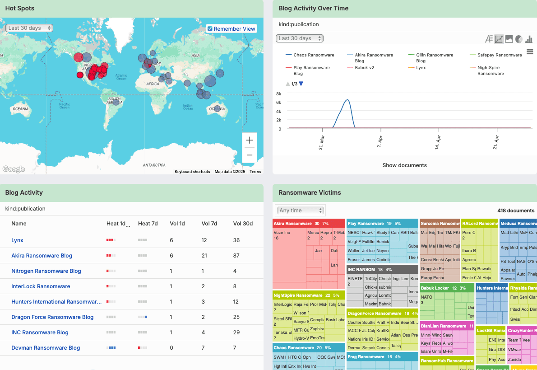Open INC Ransomware Blog link
This screenshot has height=370, width=537.
[x=40, y=333]
